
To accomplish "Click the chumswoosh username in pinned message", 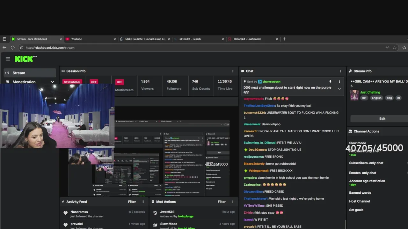I will (271, 82).
